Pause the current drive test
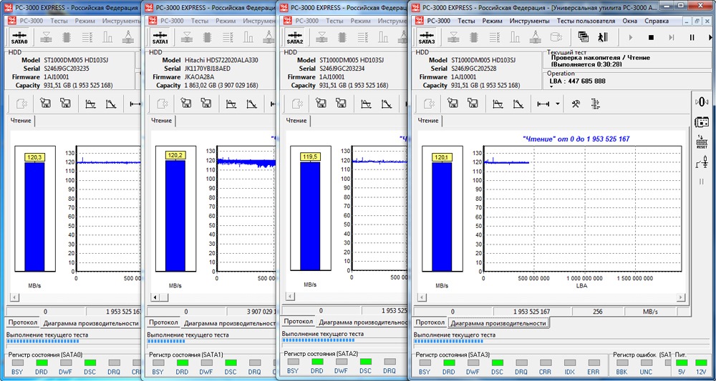This screenshot has height=381, width=716. pyautogui.click(x=692, y=37)
